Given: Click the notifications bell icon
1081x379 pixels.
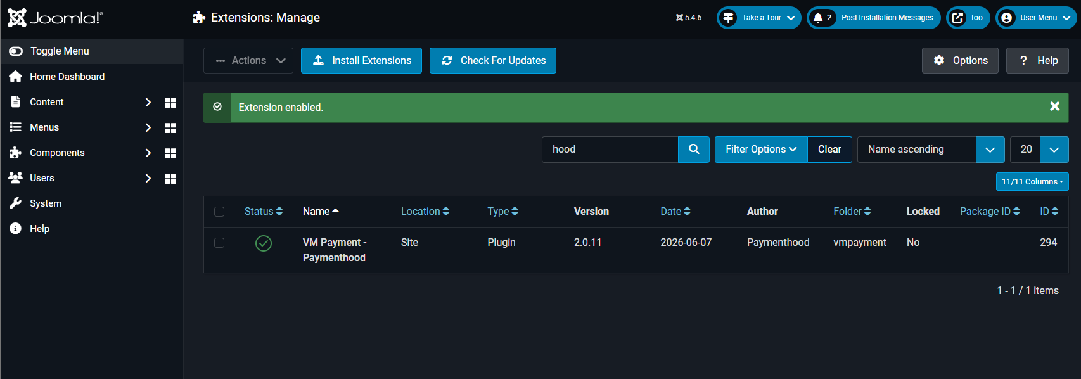Looking at the screenshot, I should click(818, 18).
